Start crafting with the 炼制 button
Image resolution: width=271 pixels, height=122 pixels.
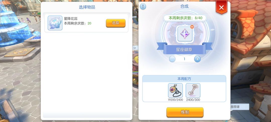pos(185,112)
